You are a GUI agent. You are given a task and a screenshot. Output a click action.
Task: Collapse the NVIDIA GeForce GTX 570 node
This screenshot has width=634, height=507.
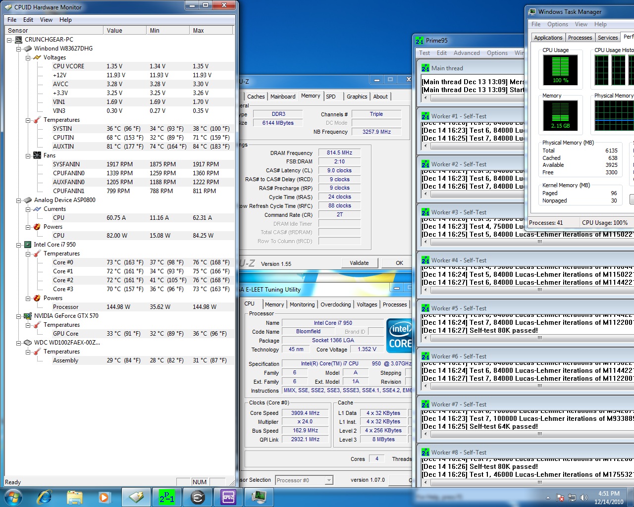tap(19, 316)
